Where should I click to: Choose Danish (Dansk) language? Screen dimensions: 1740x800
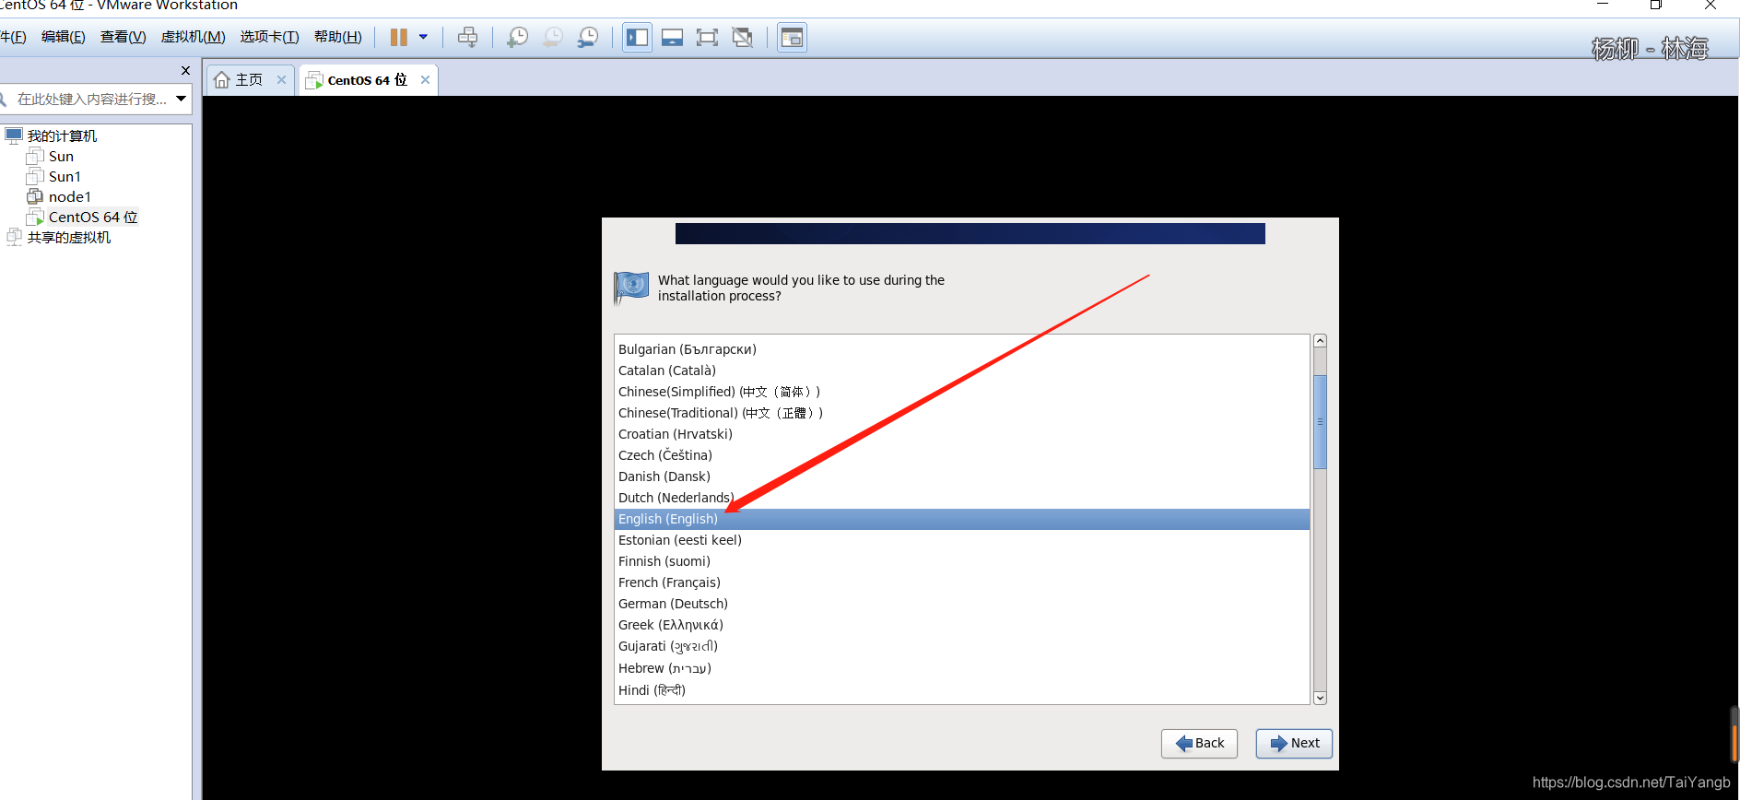(961, 476)
